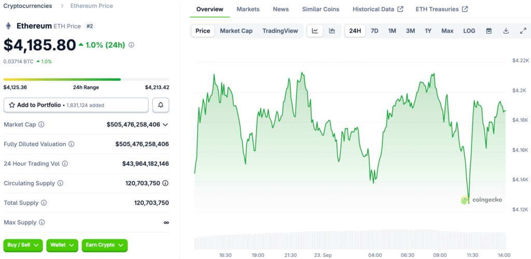Open the News tab
Image resolution: width=531 pixels, height=259 pixels.
click(281, 9)
